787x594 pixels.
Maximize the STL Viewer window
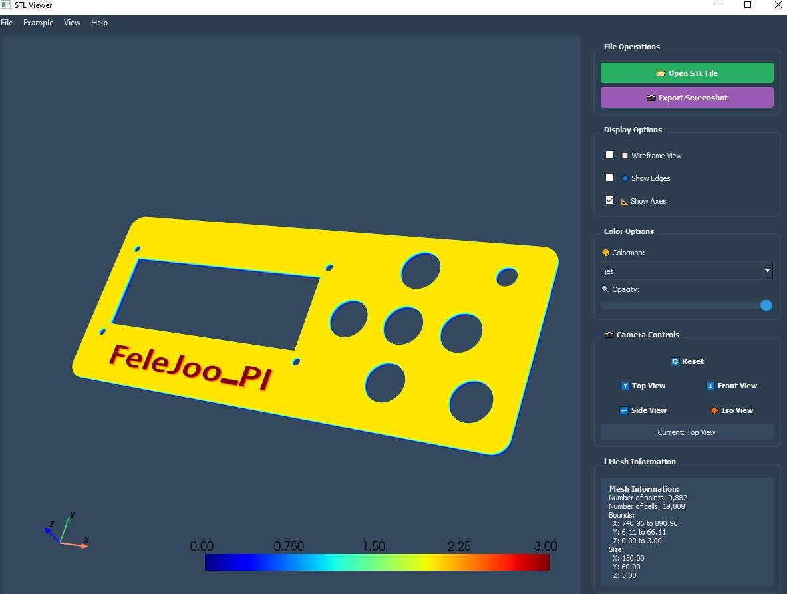747,5
